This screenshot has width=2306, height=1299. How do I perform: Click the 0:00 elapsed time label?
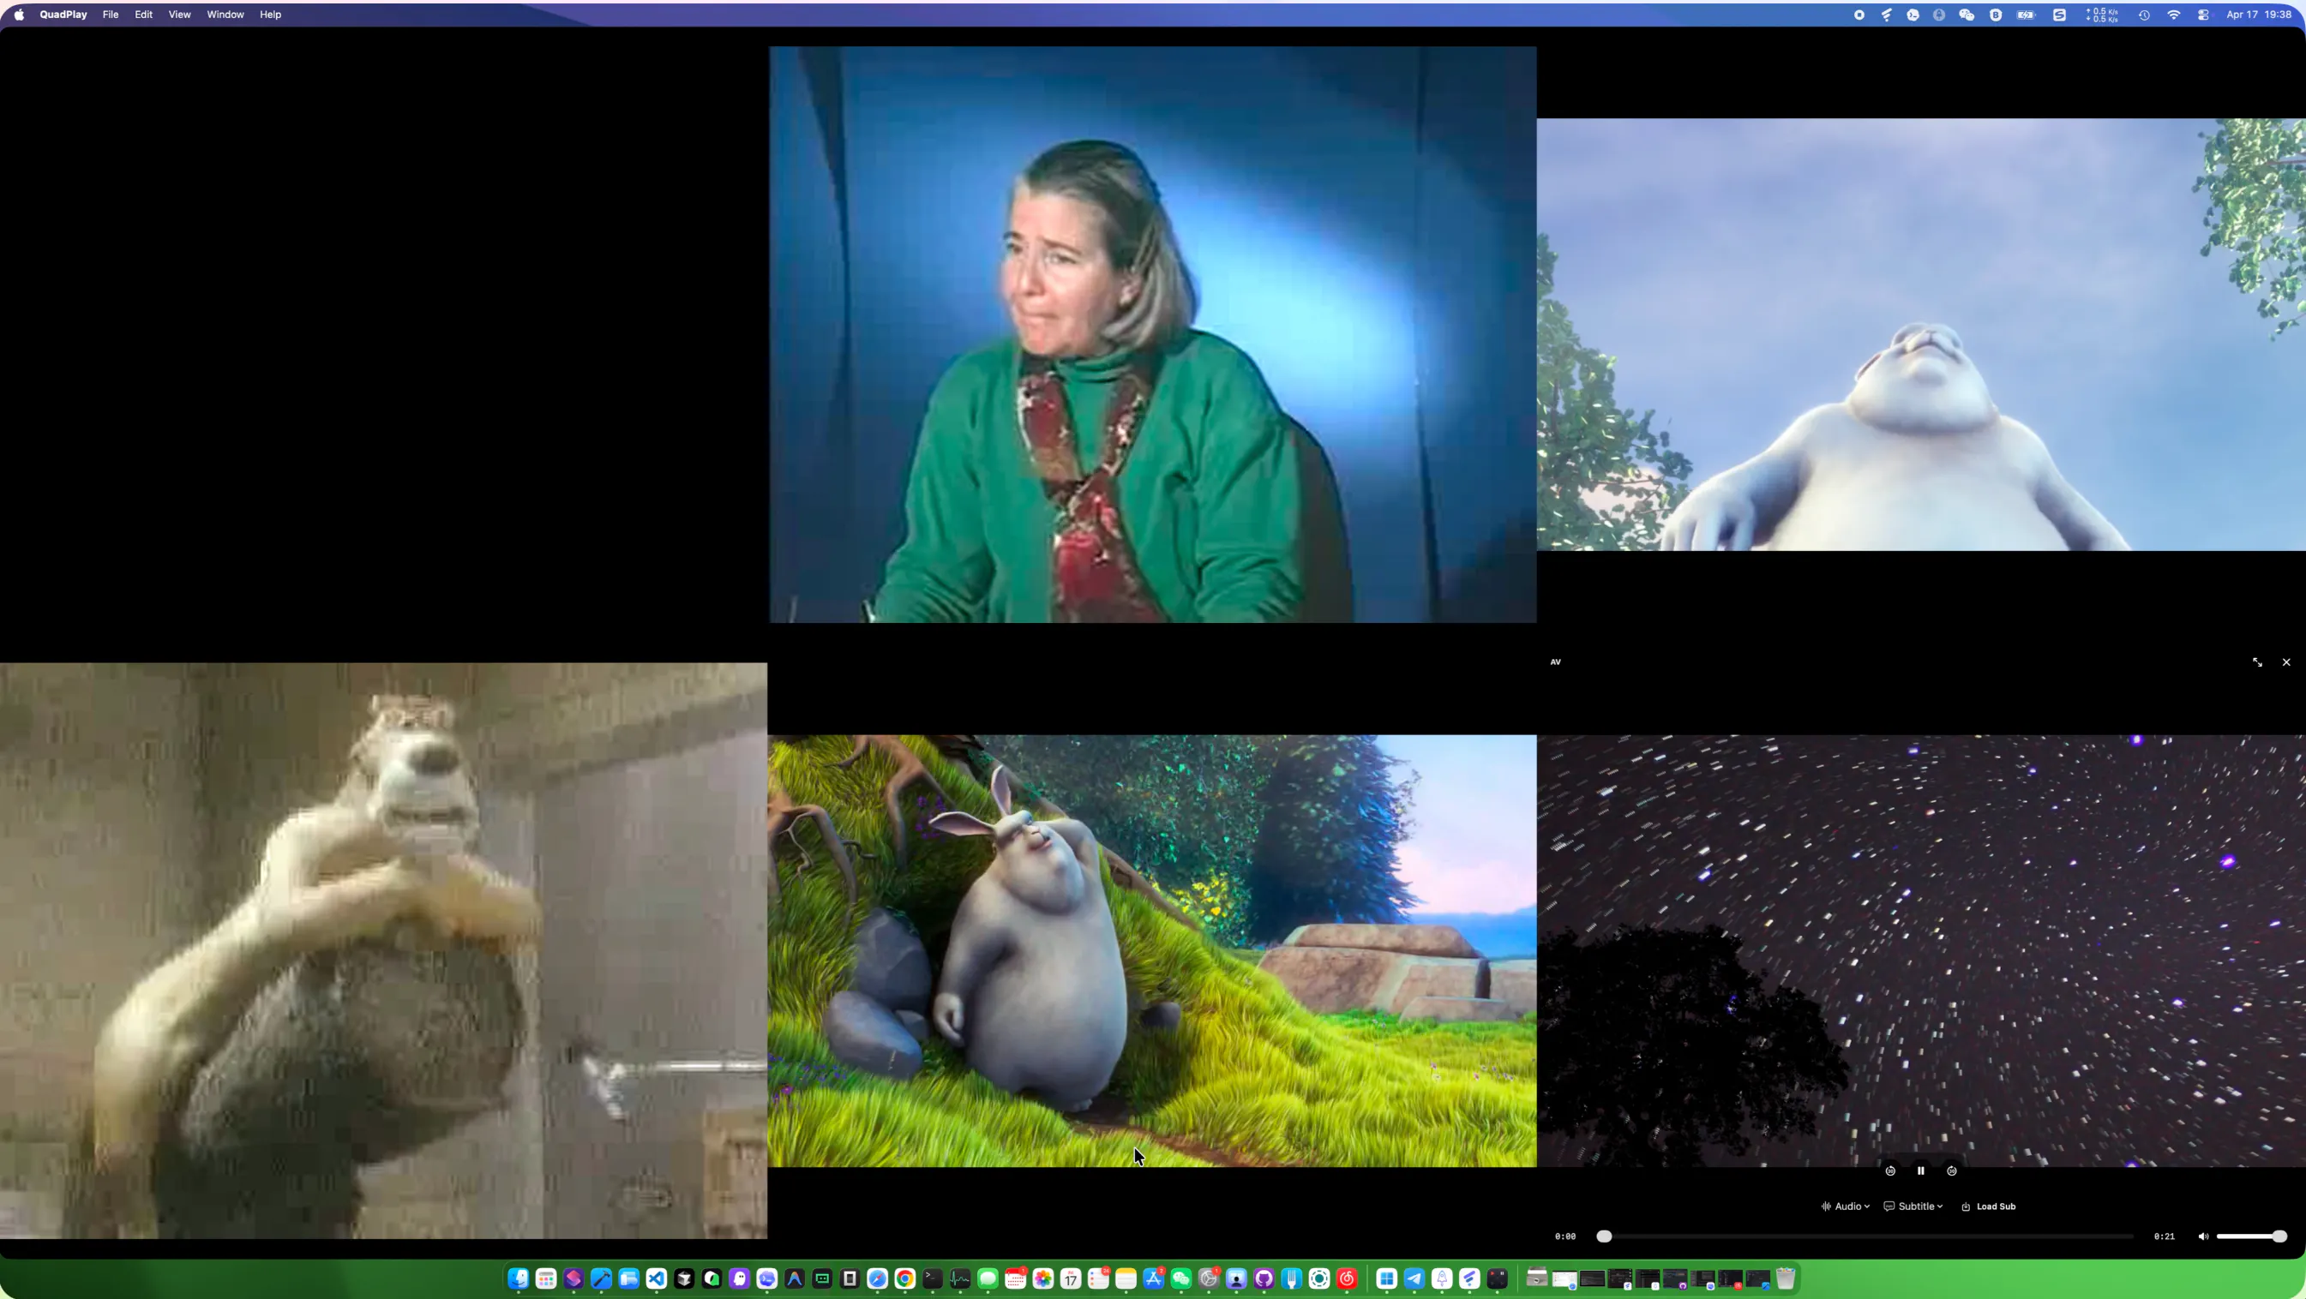(1564, 1236)
